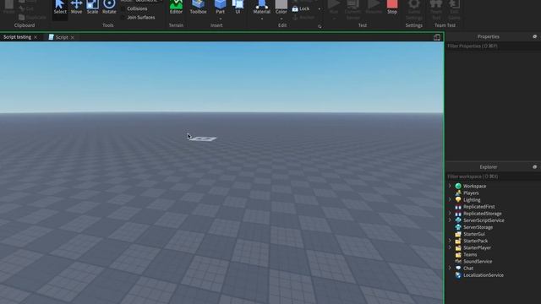Open Properties panel options button
This screenshot has width=541, height=304.
(x=535, y=36)
